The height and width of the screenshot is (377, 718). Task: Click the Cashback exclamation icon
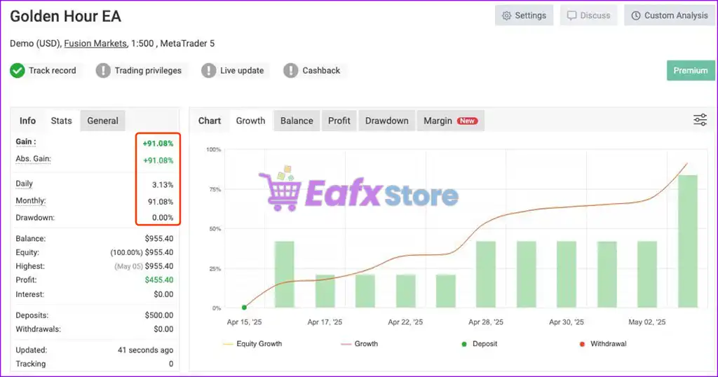point(291,71)
